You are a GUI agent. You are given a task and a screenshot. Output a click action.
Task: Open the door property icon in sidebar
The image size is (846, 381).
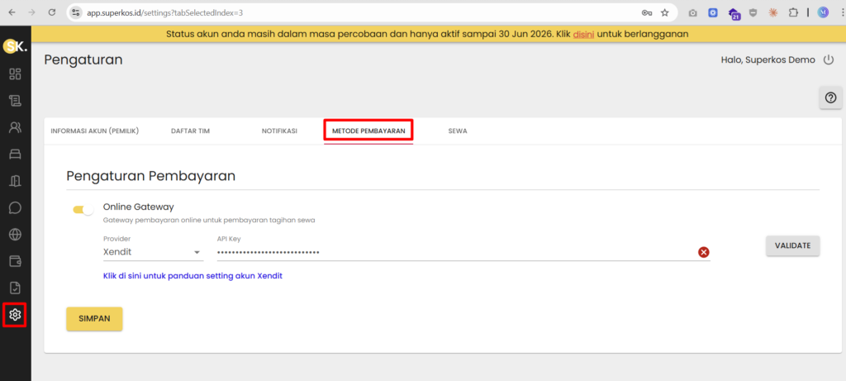(15, 181)
